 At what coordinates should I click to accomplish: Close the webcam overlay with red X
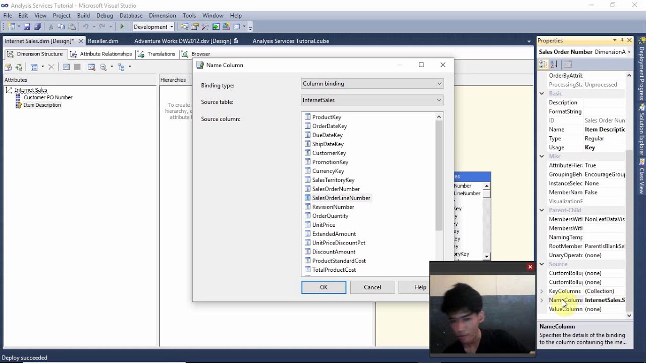pyautogui.click(x=530, y=267)
